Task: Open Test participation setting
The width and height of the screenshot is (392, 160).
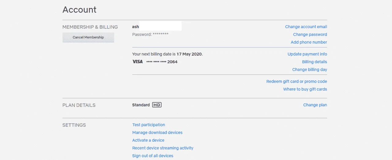Action: click(149, 125)
